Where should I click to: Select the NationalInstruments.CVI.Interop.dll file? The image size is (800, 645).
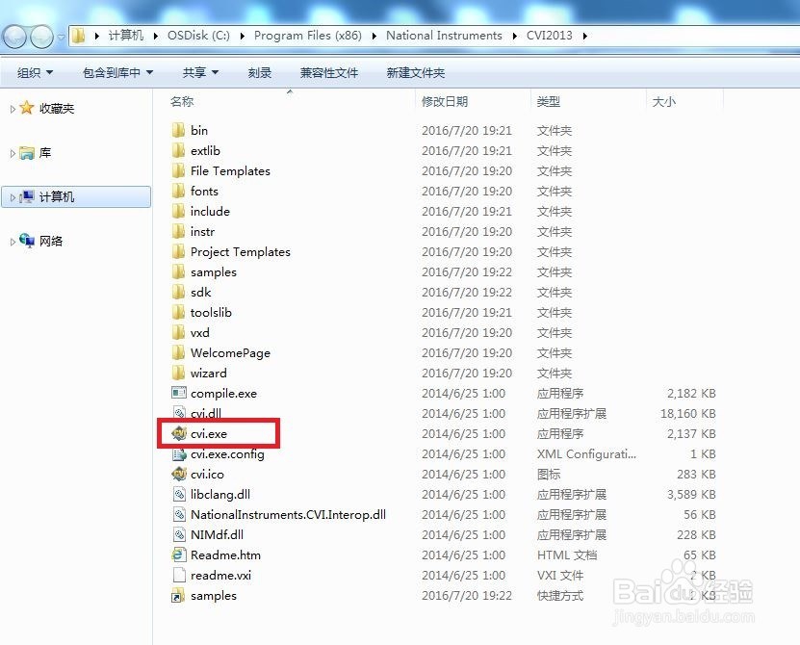pyautogui.click(x=288, y=514)
